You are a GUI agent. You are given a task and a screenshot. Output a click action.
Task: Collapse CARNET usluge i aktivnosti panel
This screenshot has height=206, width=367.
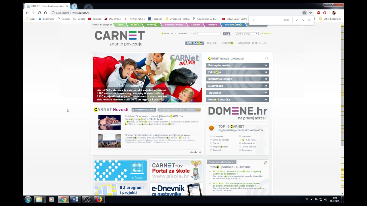click(x=266, y=58)
